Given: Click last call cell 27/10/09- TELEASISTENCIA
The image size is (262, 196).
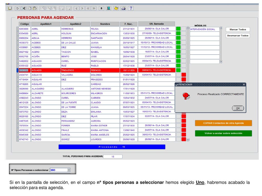Looking at the screenshot, I should [157, 33].
